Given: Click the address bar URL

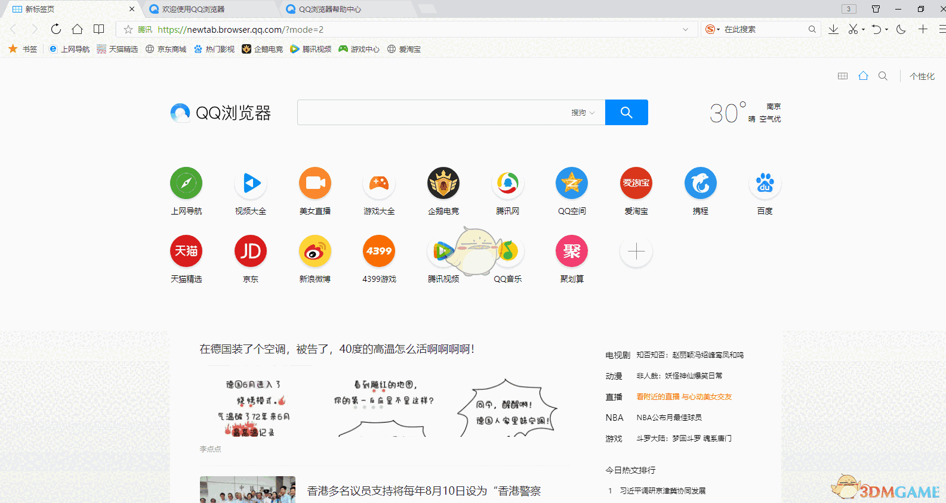Looking at the screenshot, I should 241,29.
